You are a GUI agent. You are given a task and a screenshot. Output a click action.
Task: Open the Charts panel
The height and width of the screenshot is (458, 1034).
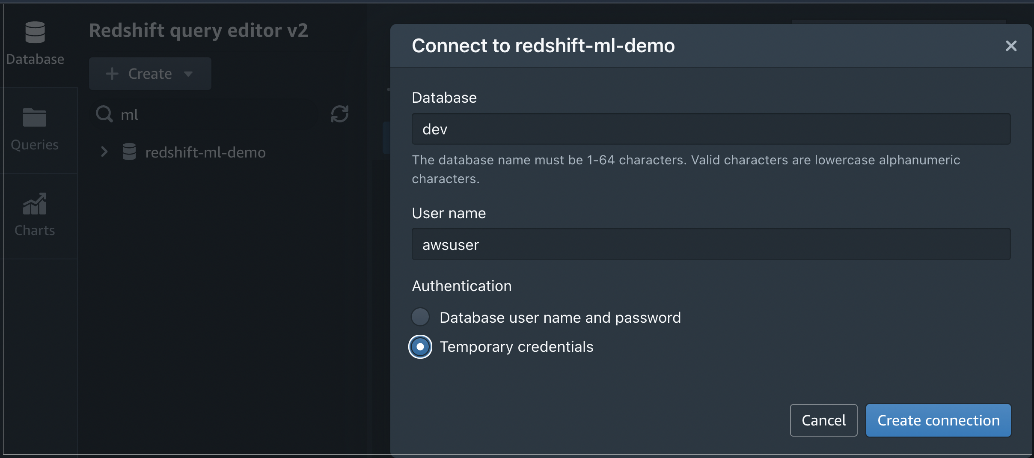34,213
